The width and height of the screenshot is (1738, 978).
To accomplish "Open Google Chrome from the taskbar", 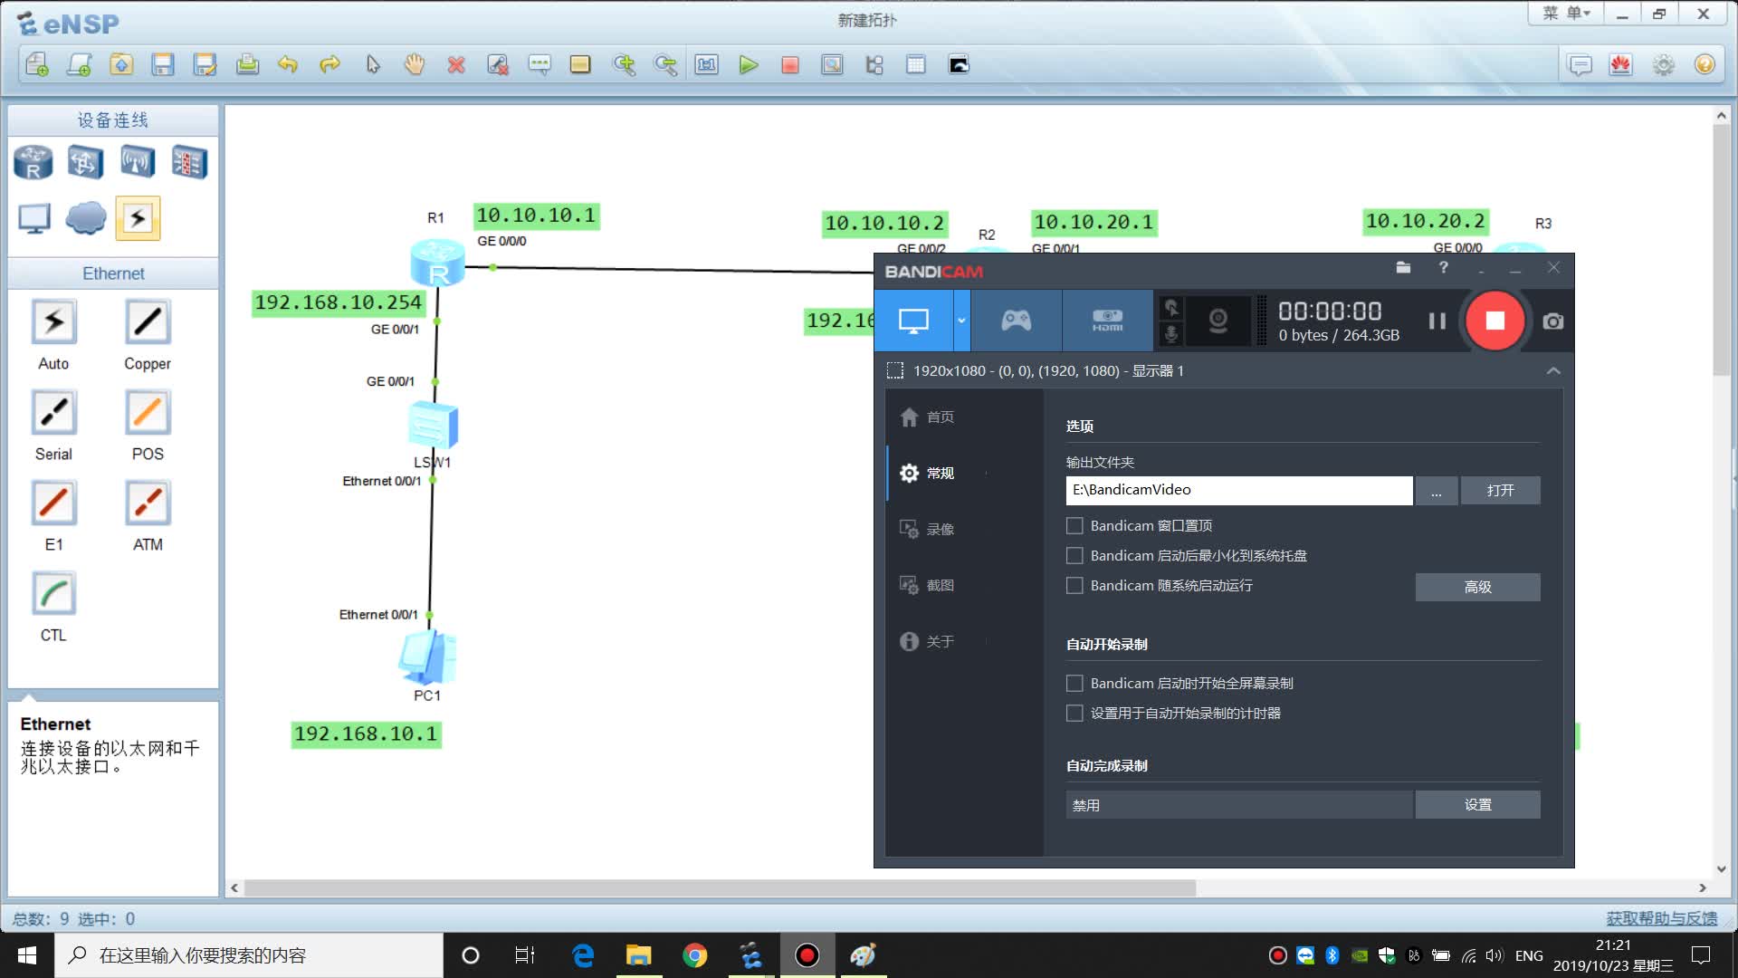I will (x=694, y=955).
